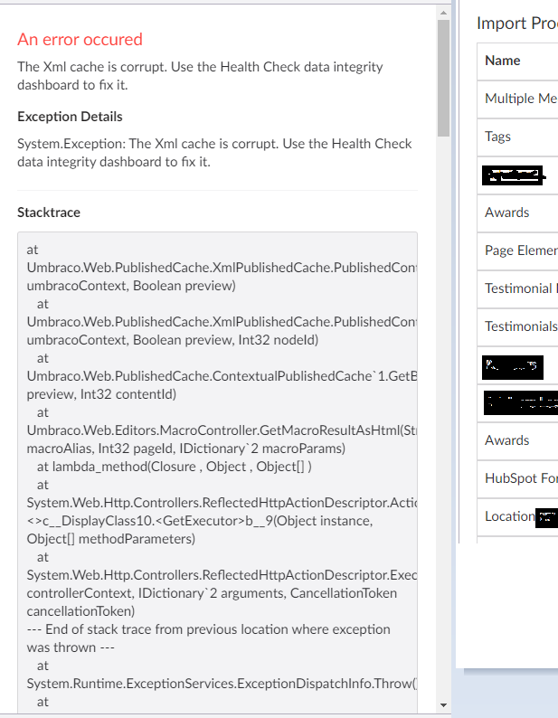The image size is (558, 718).
Task: Click inside the stacktrace code box
Action: point(218,472)
